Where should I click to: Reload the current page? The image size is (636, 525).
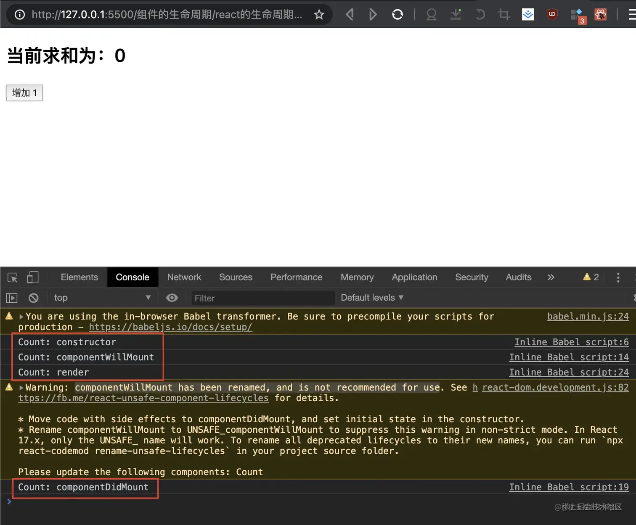pos(397,15)
